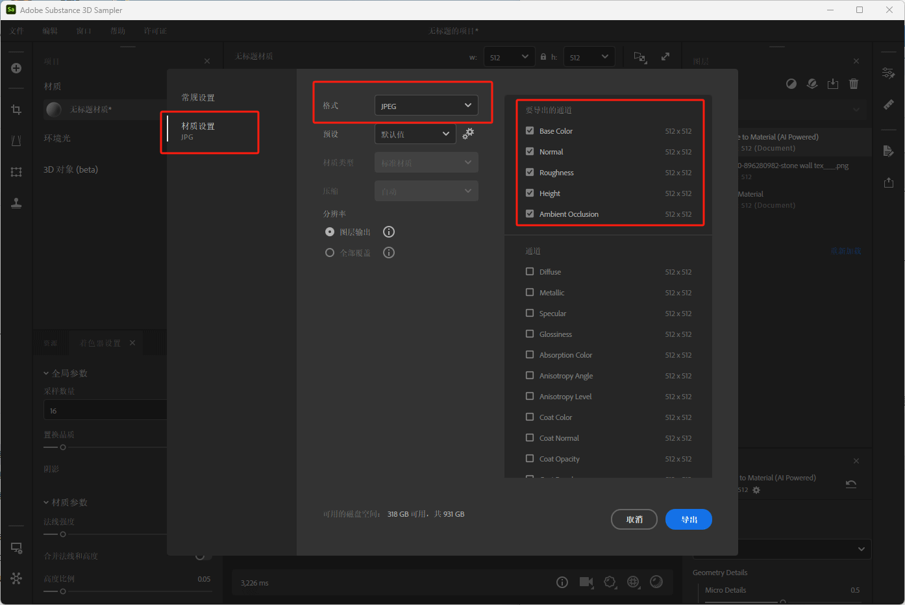905x605 pixels.
Task: Open the ruler measure icon in right sidebar
Action: click(889, 105)
